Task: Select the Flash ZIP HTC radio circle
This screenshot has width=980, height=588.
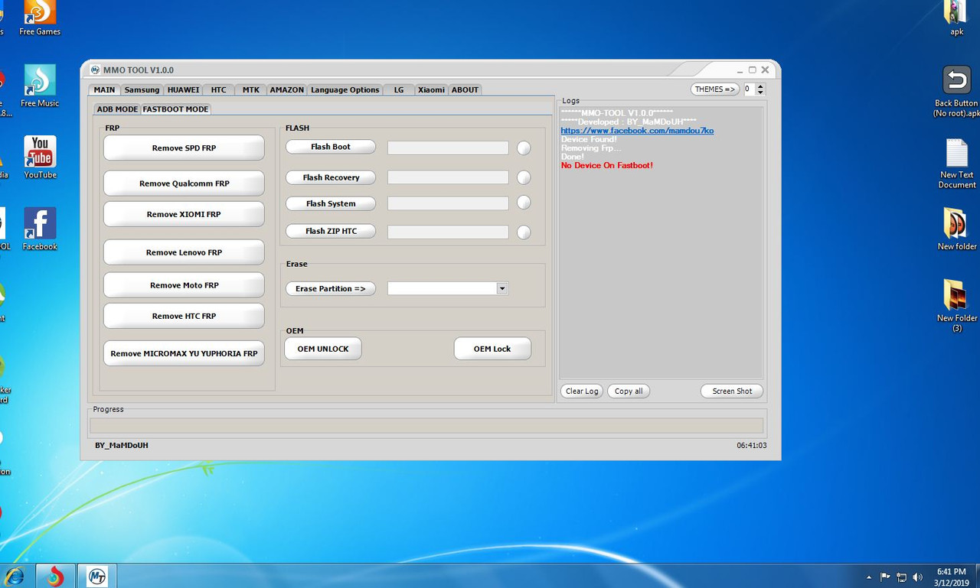Action: tap(524, 232)
